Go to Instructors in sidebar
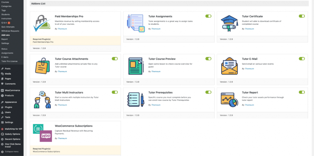This screenshot has height=156, width=314. pos(6,19)
